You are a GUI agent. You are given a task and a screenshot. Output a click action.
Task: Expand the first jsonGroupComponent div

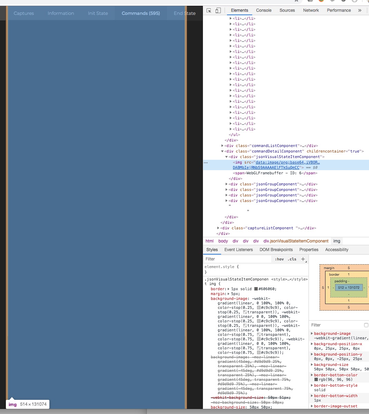click(227, 184)
